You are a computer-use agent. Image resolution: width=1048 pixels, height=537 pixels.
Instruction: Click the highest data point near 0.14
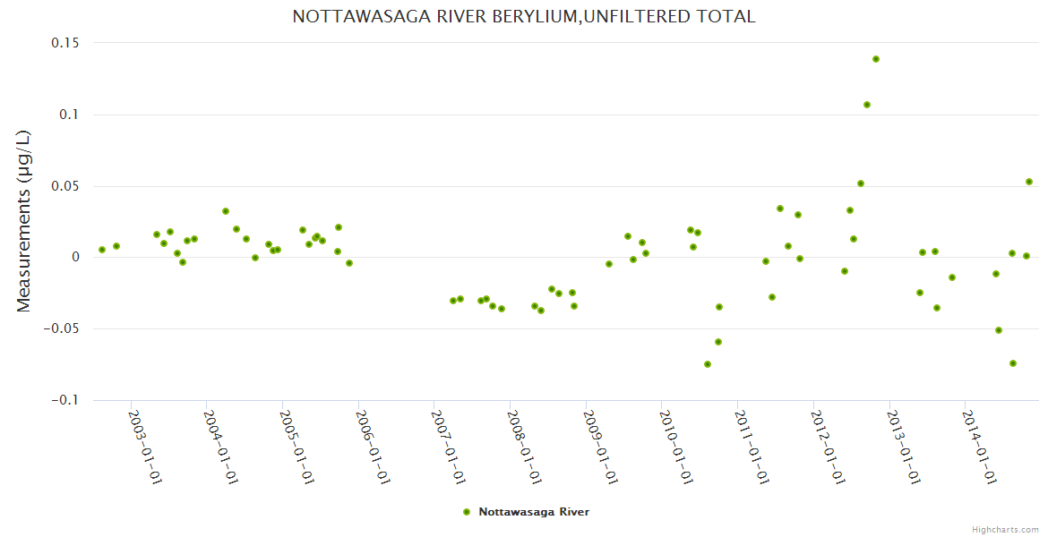click(x=876, y=59)
